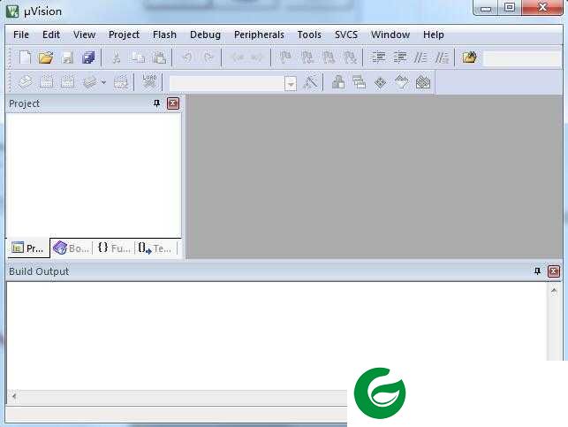Click the Find in Files folder icon
The height and width of the screenshot is (427, 568).
click(x=469, y=57)
